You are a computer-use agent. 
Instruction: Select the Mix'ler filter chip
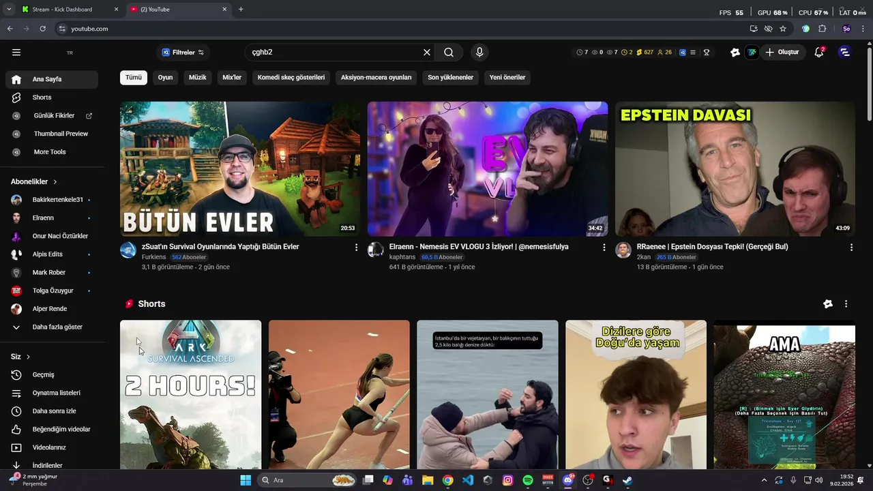click(232, 78)
